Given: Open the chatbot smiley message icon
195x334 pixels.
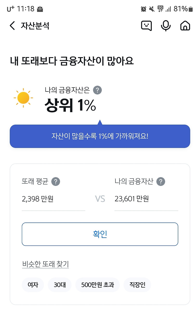Looking at the screenshot, I should 146,26.
